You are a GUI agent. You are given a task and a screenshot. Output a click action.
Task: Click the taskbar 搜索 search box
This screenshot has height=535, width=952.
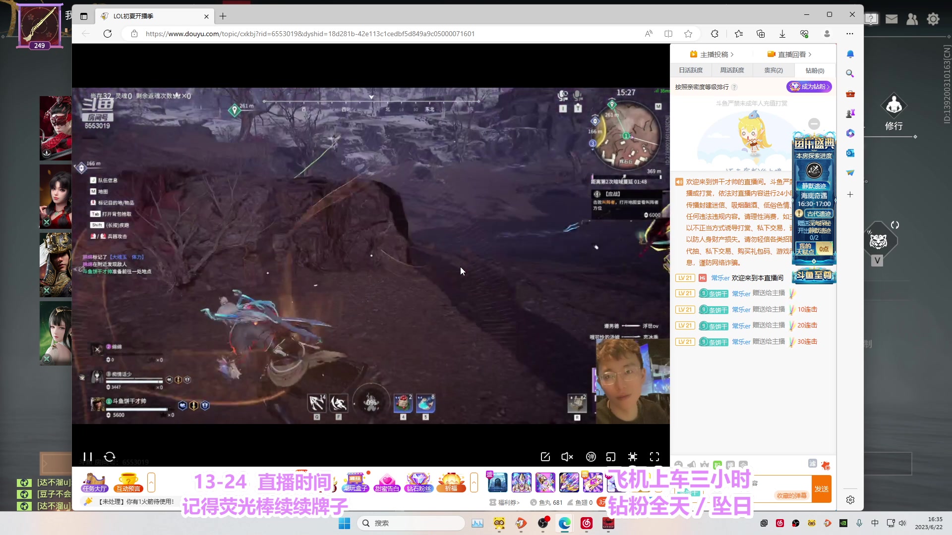coord(411,523)
